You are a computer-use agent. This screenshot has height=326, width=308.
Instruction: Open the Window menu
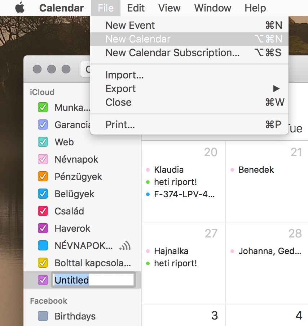click(213, 8)
